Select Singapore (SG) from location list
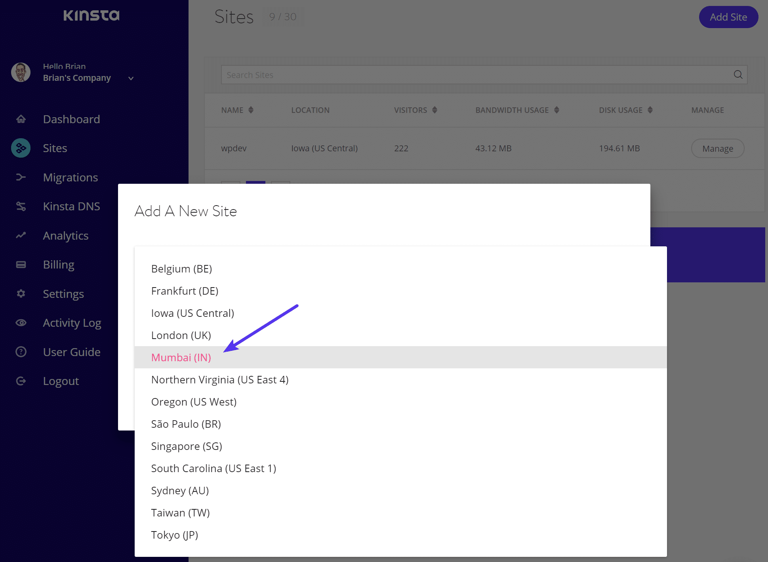This screenshot has height=562, width=768. click(187, 446)
